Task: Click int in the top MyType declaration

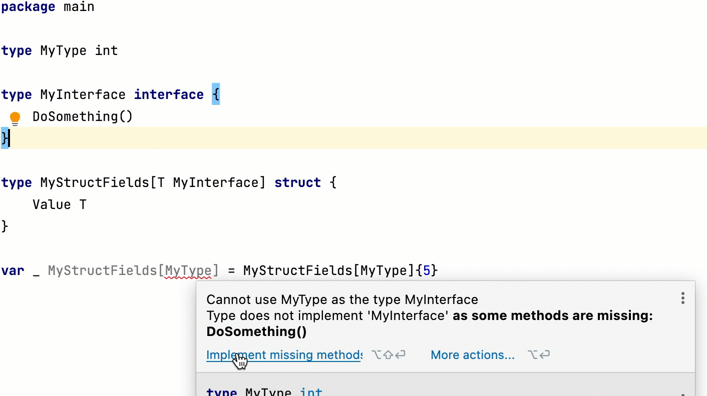Action: 106,50
